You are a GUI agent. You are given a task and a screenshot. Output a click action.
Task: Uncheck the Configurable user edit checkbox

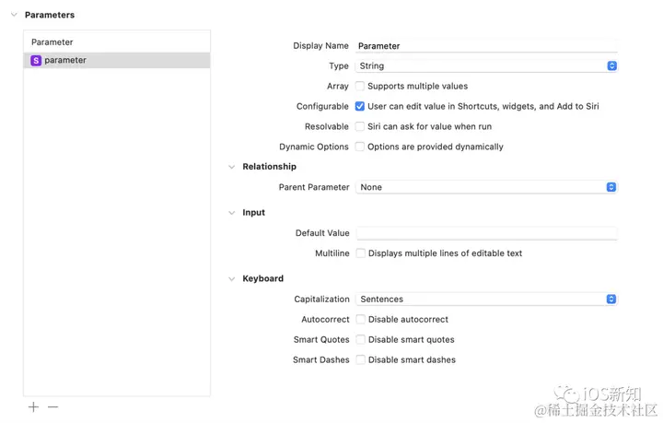tap(360, 106)
